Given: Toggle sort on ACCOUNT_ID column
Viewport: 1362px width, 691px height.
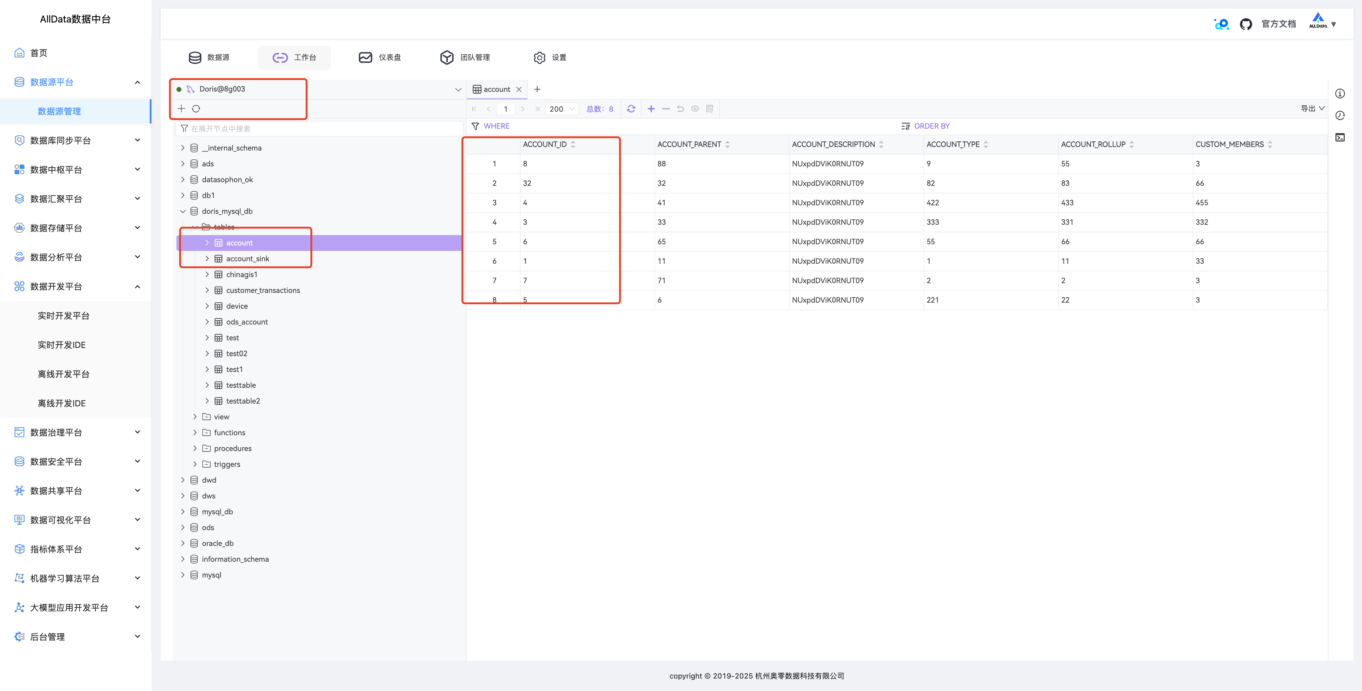Looking at the screenshot, I should (573, 144).
